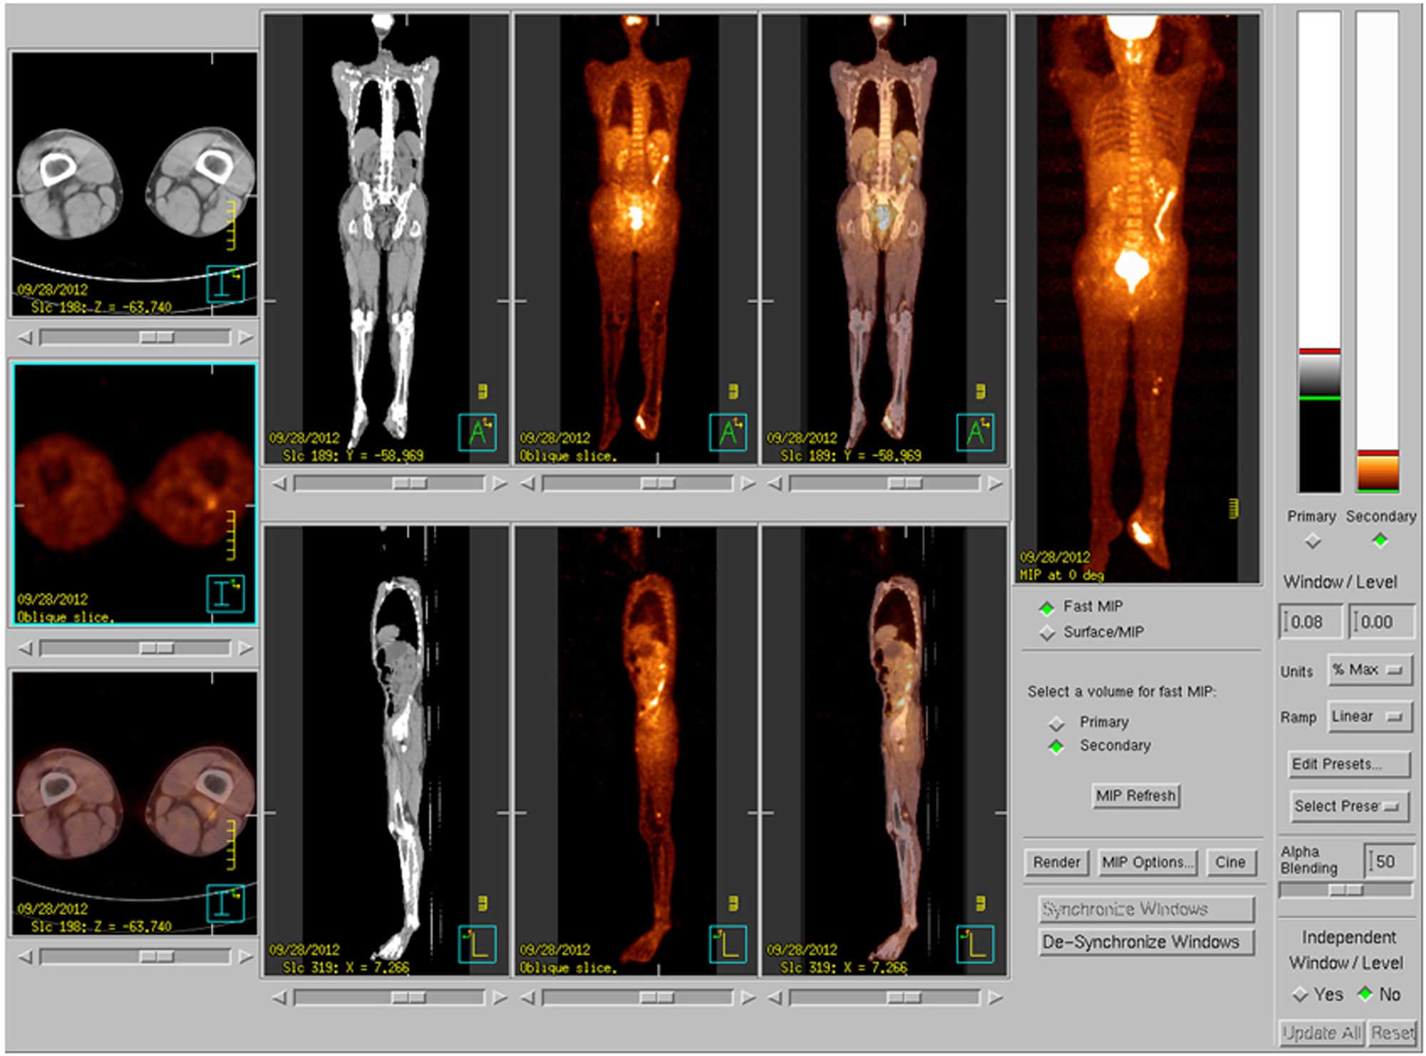This screenshot has height=1056, width=1426.
Task: Open the Select Preset dropdown
Action: (x=1348, y=807)
